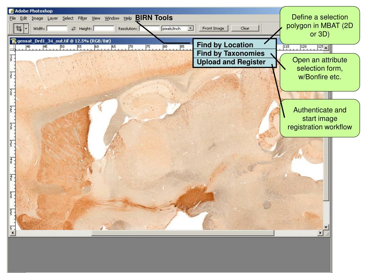The height and width of the screenshot is (273, 365).
Task: Open the Help menu
Action: [x=128, y=18]
